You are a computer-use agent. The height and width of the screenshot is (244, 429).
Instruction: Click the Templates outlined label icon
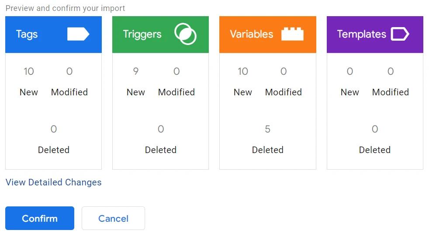400,34
